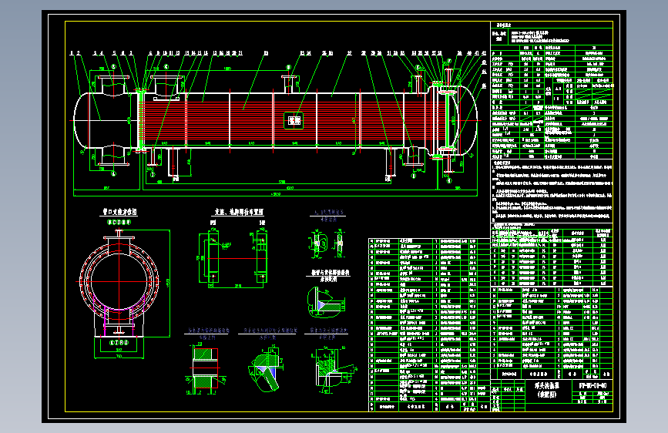Click the drawing number cell in the title block
This screenshot has width=668, height=433.
(x=592, y=386)
